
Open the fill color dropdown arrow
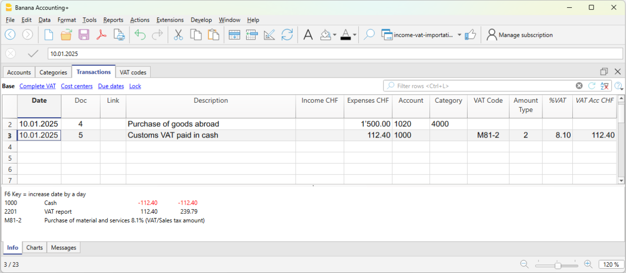point(334,35)
